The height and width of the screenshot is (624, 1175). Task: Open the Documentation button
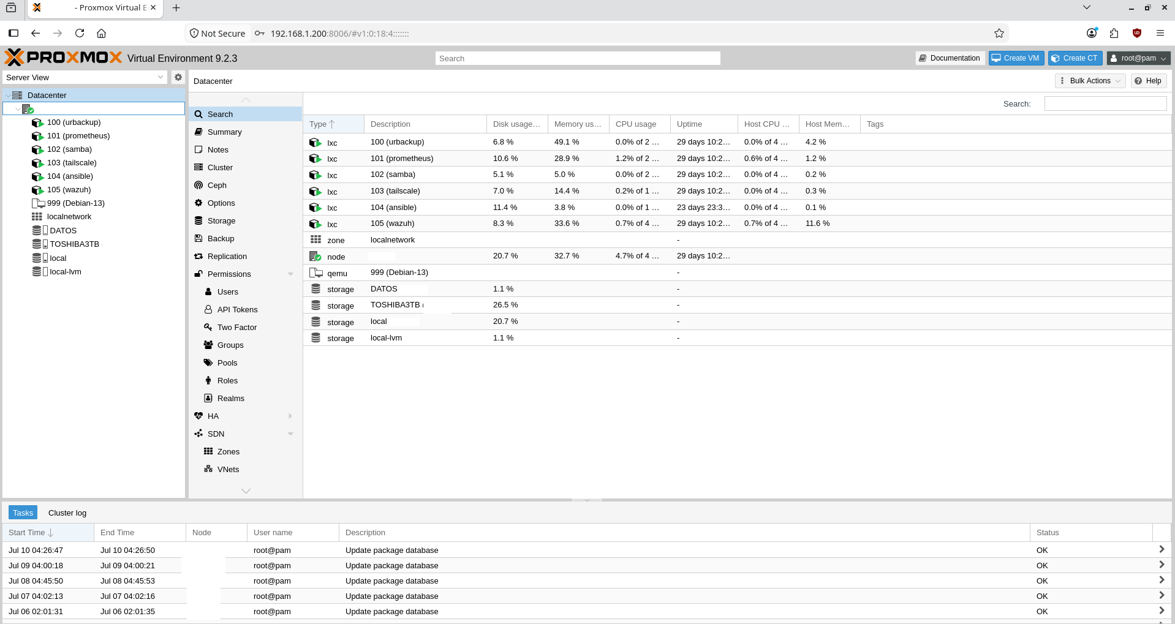click(x=950, y=58)
